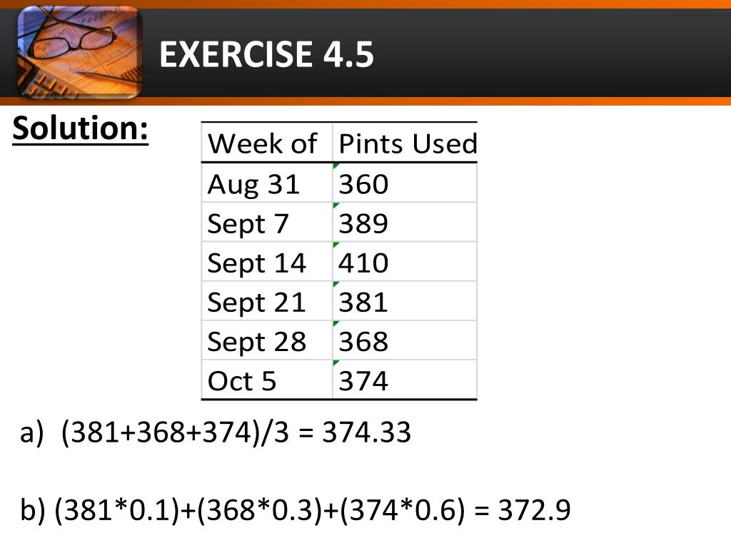Image resolution: width=731 pixels, height=548 pixels.
Task: Click the Pints Used column header
Action: coord(405,143)
